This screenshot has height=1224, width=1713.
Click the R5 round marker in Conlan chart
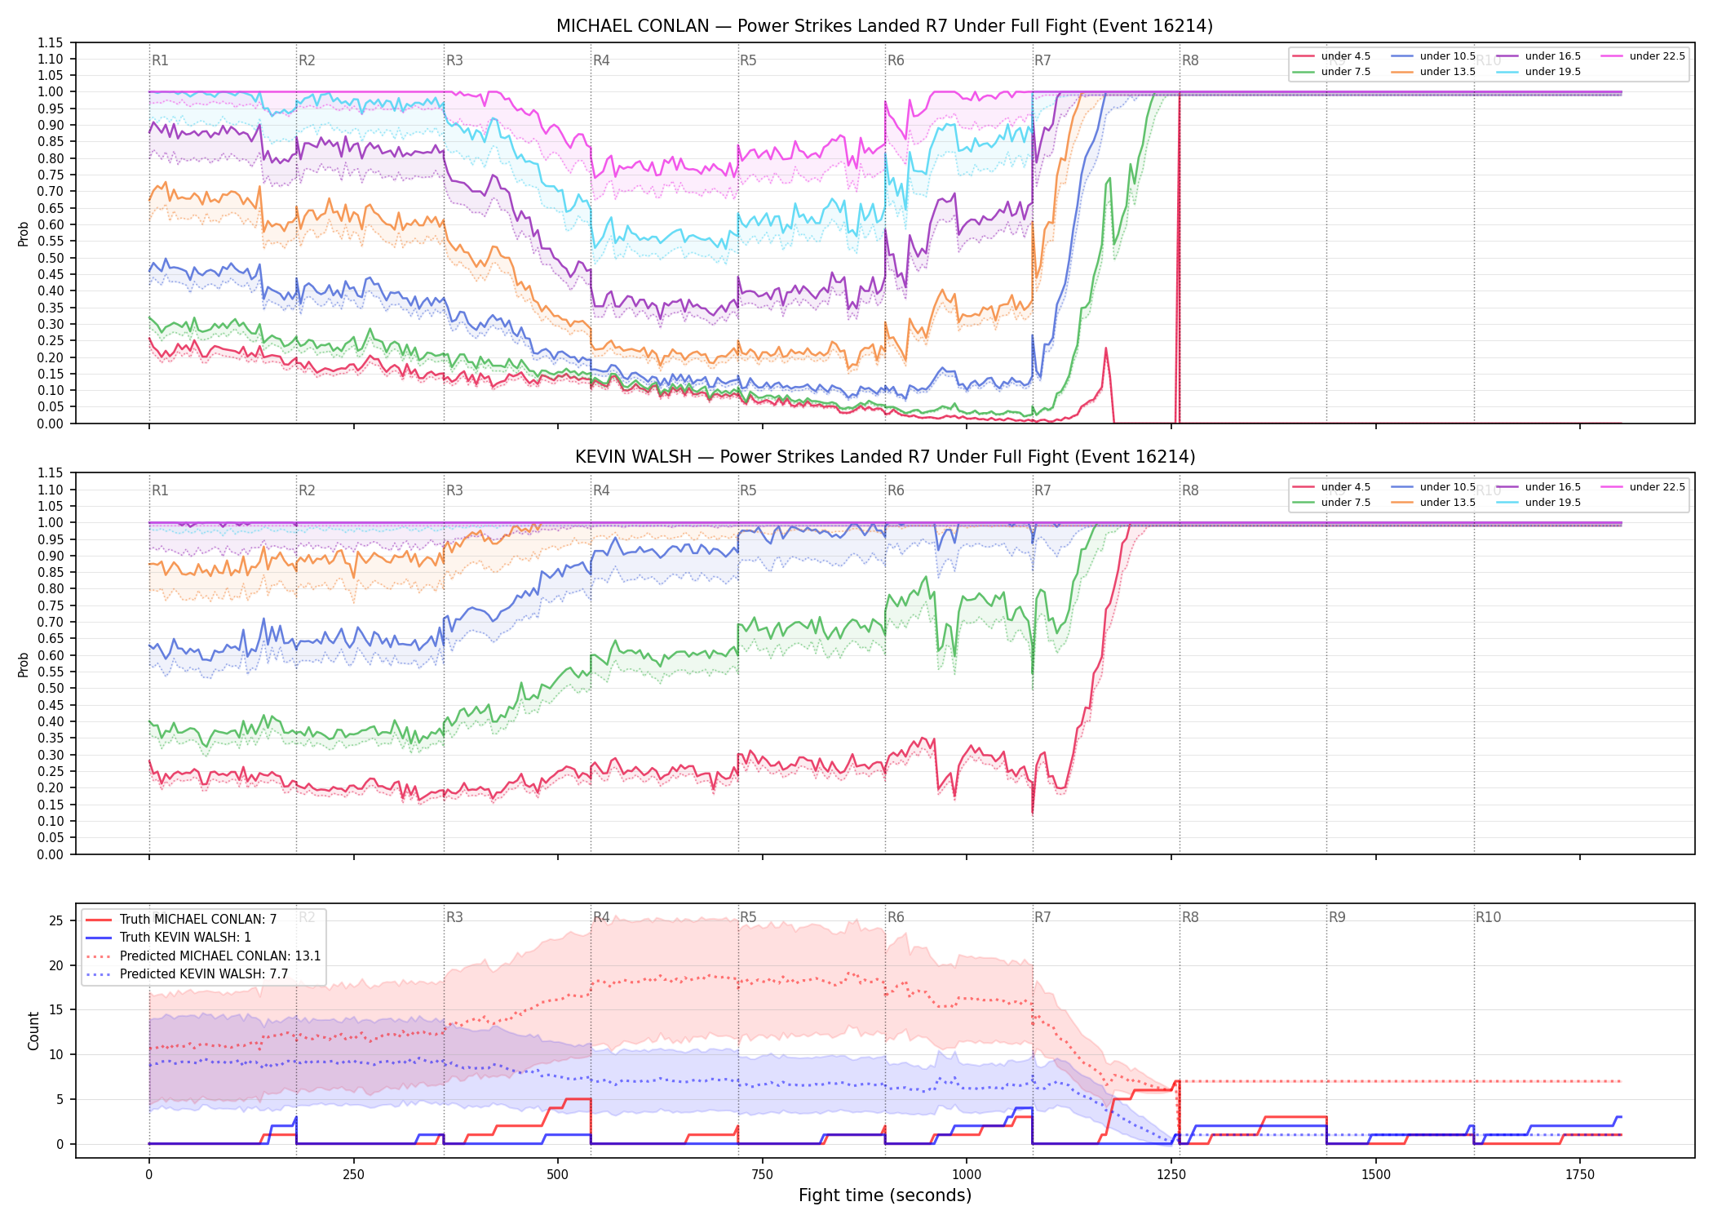(748, 60)
